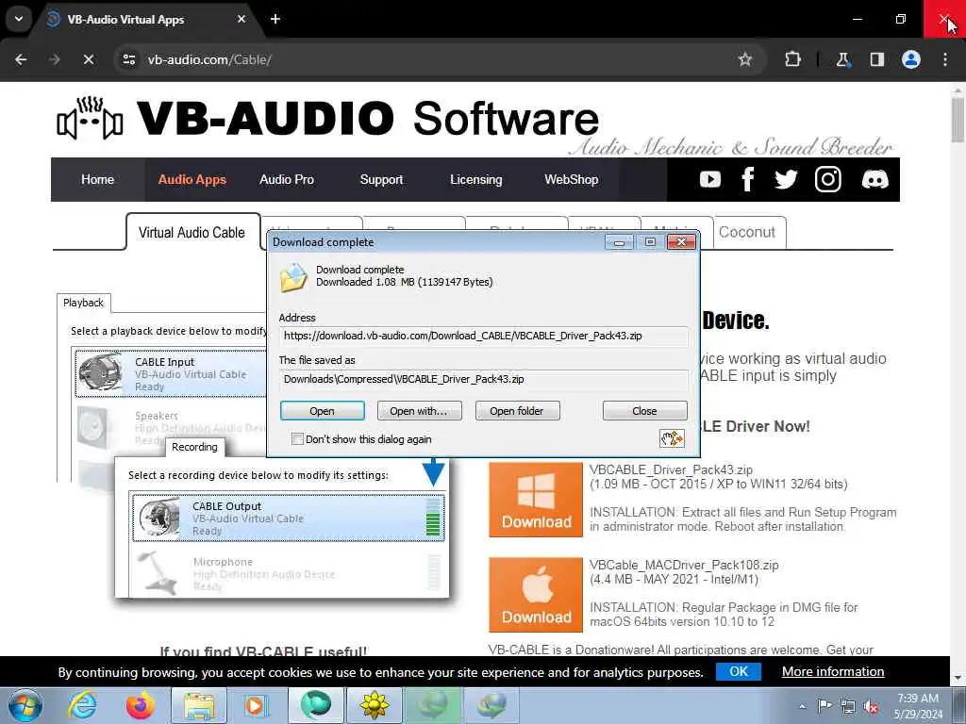966x724 pixels.
Task: Launch Firefox from the taskbar
Action: click(x=140, y=705)
